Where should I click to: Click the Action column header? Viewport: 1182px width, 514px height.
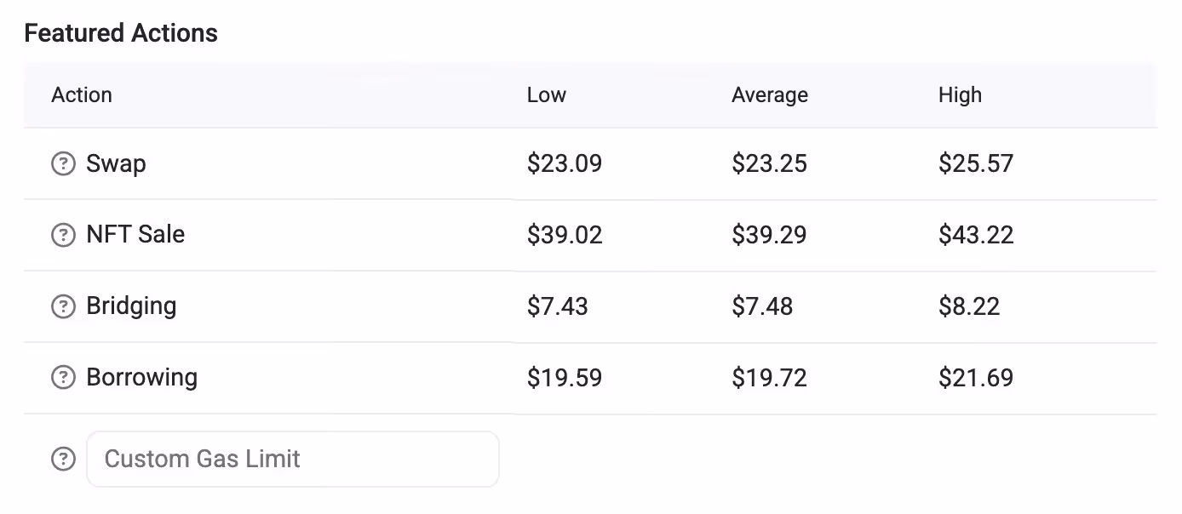pos(82,95)
